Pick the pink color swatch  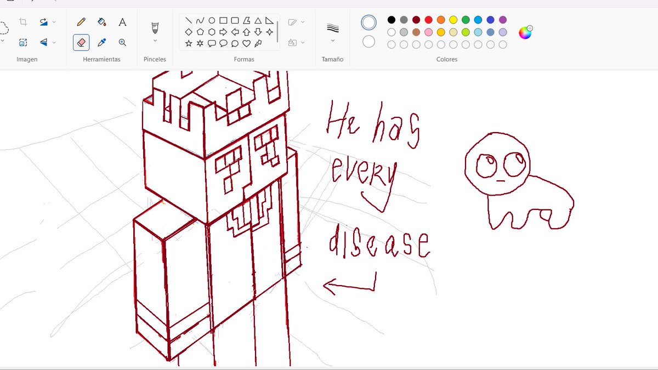[x=429, y=32]
